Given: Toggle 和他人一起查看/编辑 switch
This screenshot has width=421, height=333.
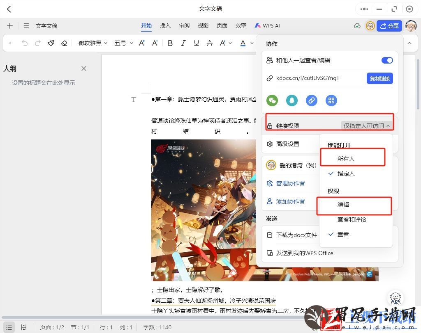Looking at the screenshot, I should pyautogui.click(x=387, y=60).
